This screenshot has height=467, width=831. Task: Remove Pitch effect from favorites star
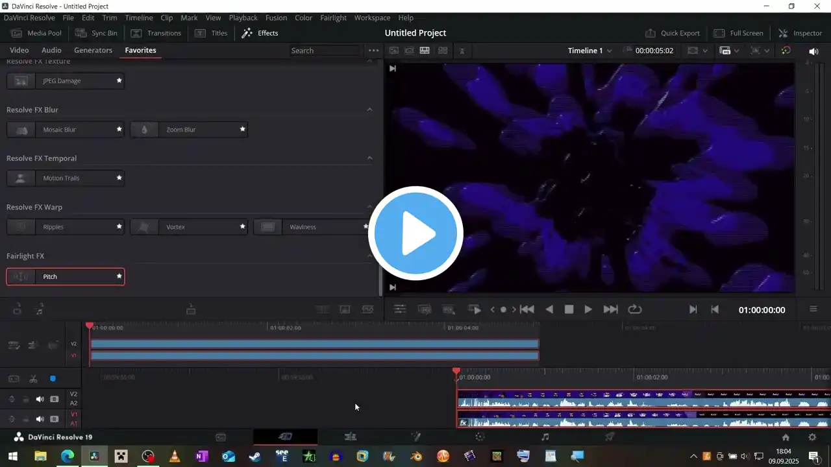click(x=119, y=276)
